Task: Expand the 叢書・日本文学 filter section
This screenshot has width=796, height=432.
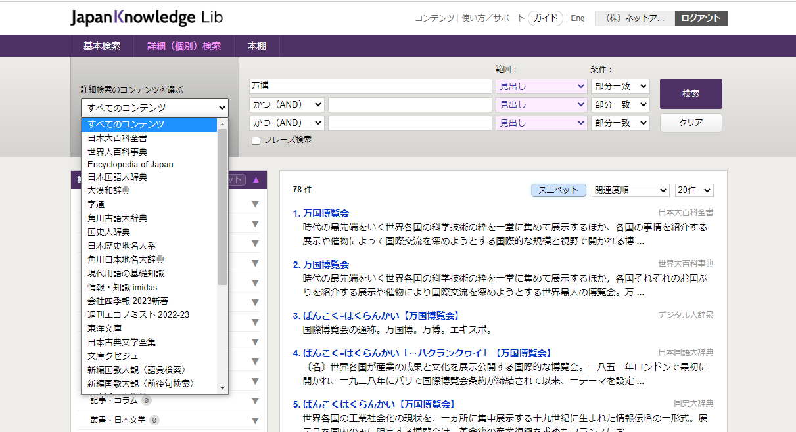Action: point(255,420)
